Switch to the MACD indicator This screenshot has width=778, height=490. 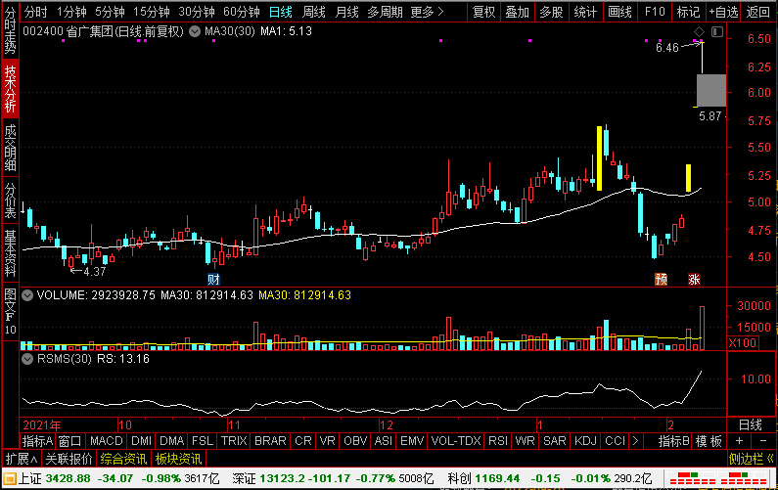tap(107, 441)
